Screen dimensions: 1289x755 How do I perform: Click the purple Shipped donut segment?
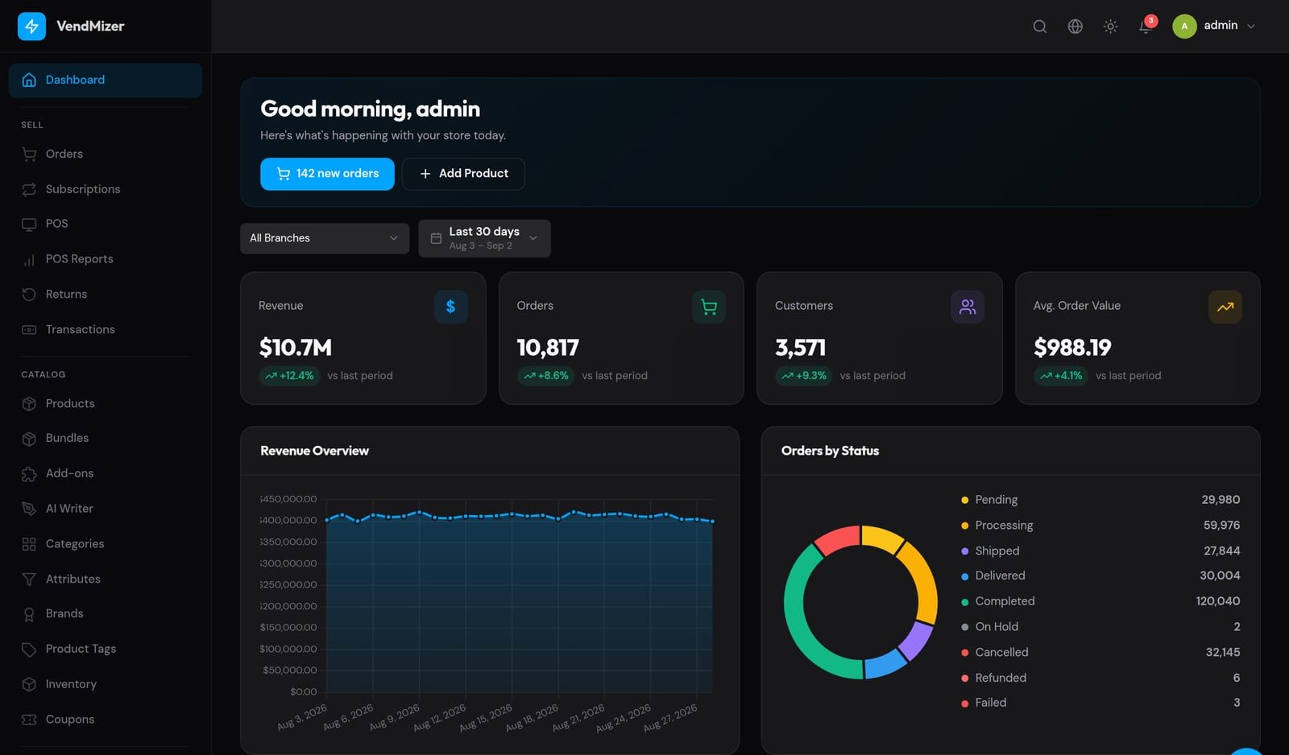(915, 641)
